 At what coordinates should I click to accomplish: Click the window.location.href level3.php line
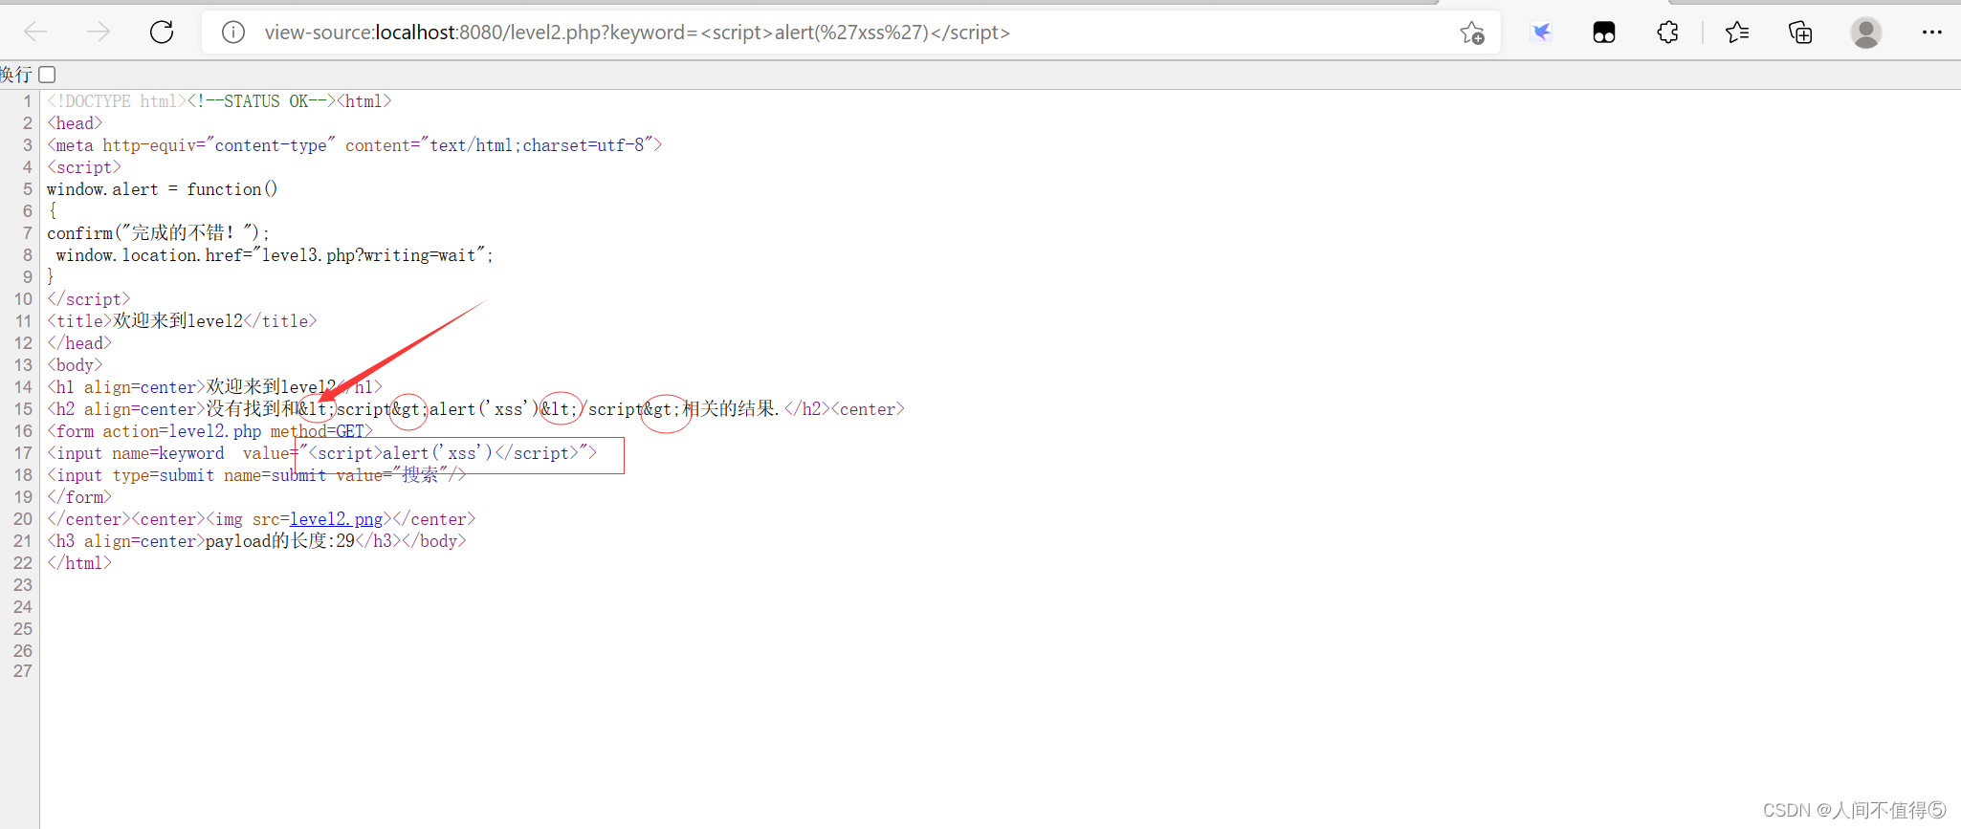click(x=275, y=255)
